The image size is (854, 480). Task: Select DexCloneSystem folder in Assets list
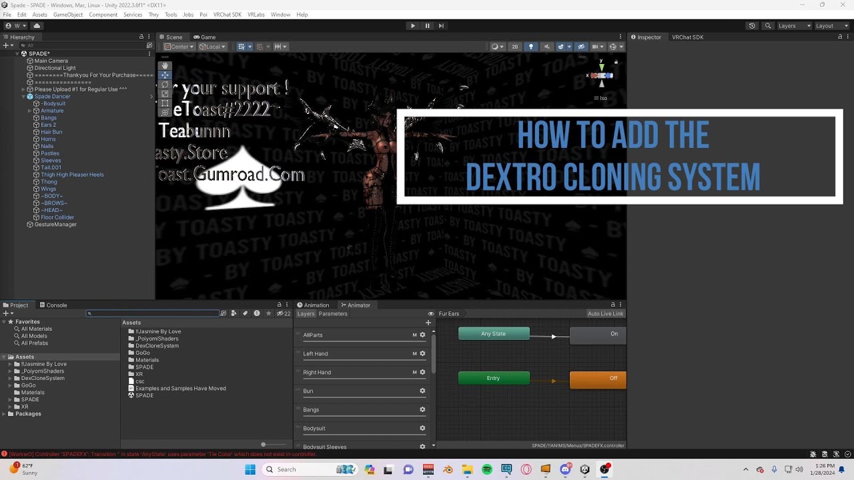click(157, 346)
